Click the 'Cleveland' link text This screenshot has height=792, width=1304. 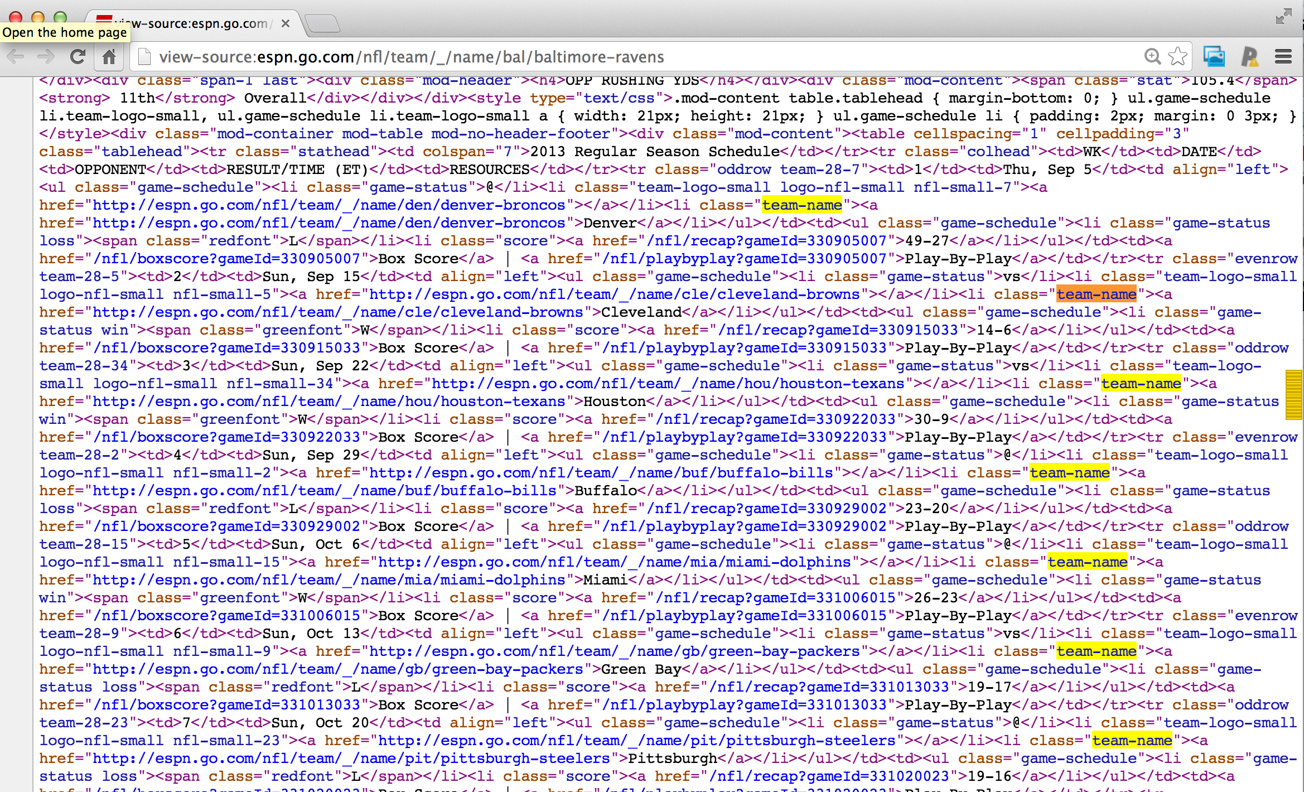(x=641, y=312)
